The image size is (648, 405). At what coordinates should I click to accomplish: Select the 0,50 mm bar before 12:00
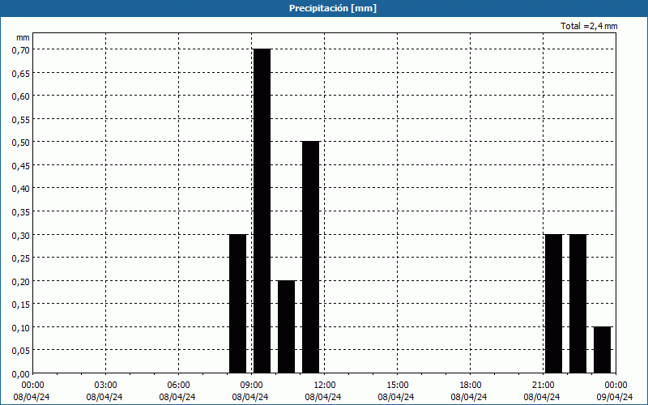click(311, 258)
